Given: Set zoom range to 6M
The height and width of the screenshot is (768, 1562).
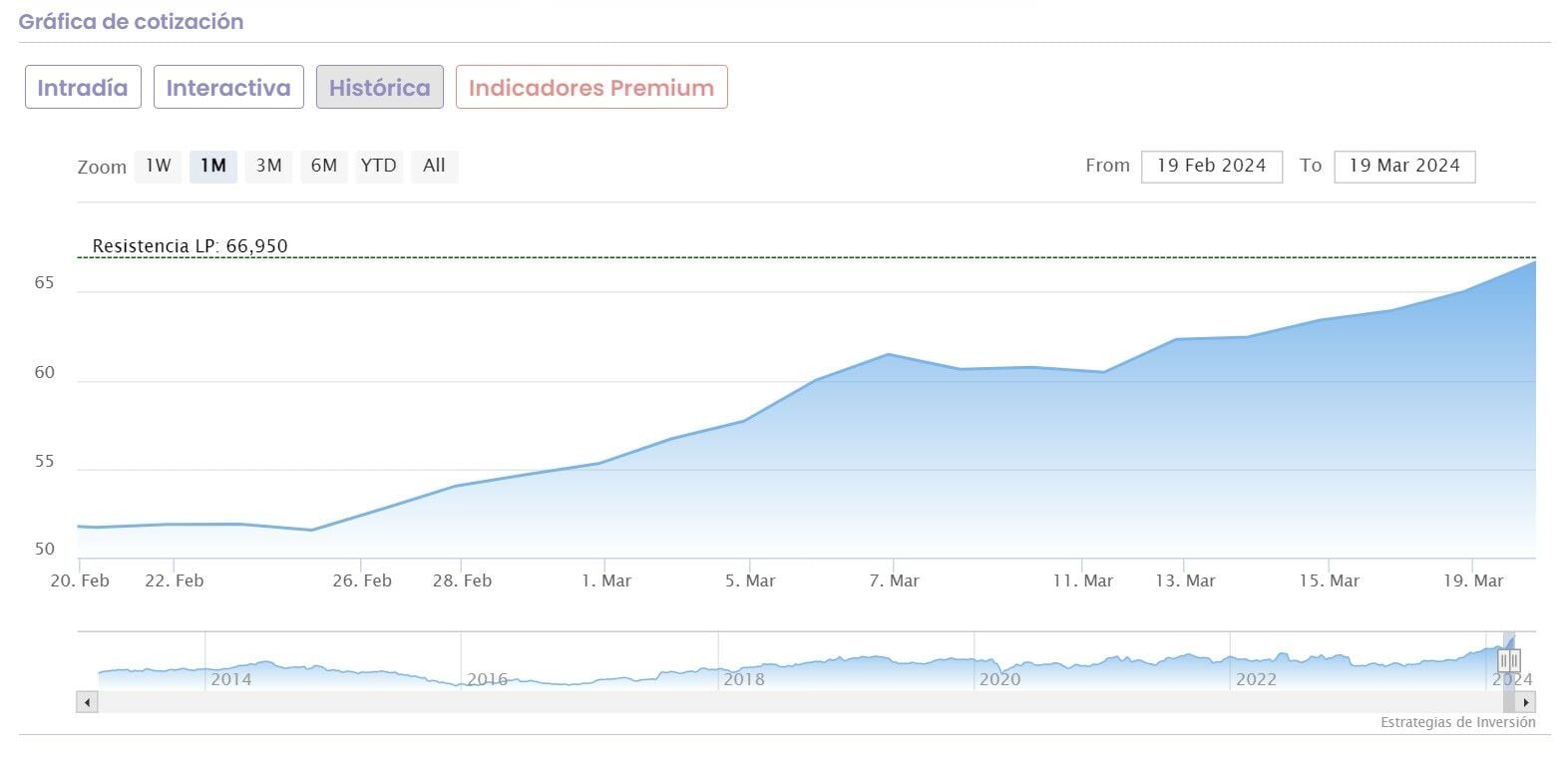Looking at the screenshot, I should pos(323,166).
